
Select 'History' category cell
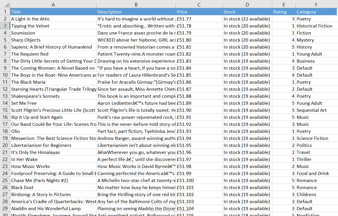316,47
